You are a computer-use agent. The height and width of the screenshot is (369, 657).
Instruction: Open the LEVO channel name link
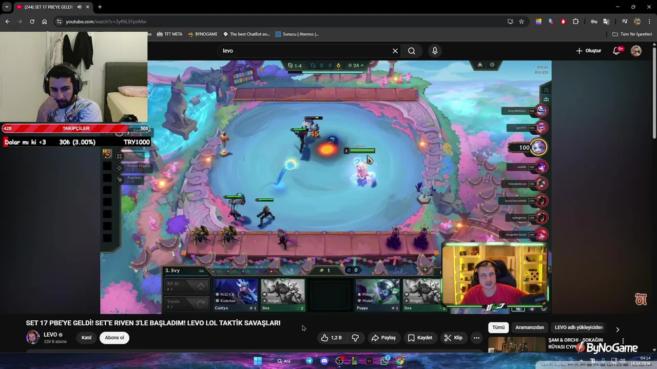50,335
